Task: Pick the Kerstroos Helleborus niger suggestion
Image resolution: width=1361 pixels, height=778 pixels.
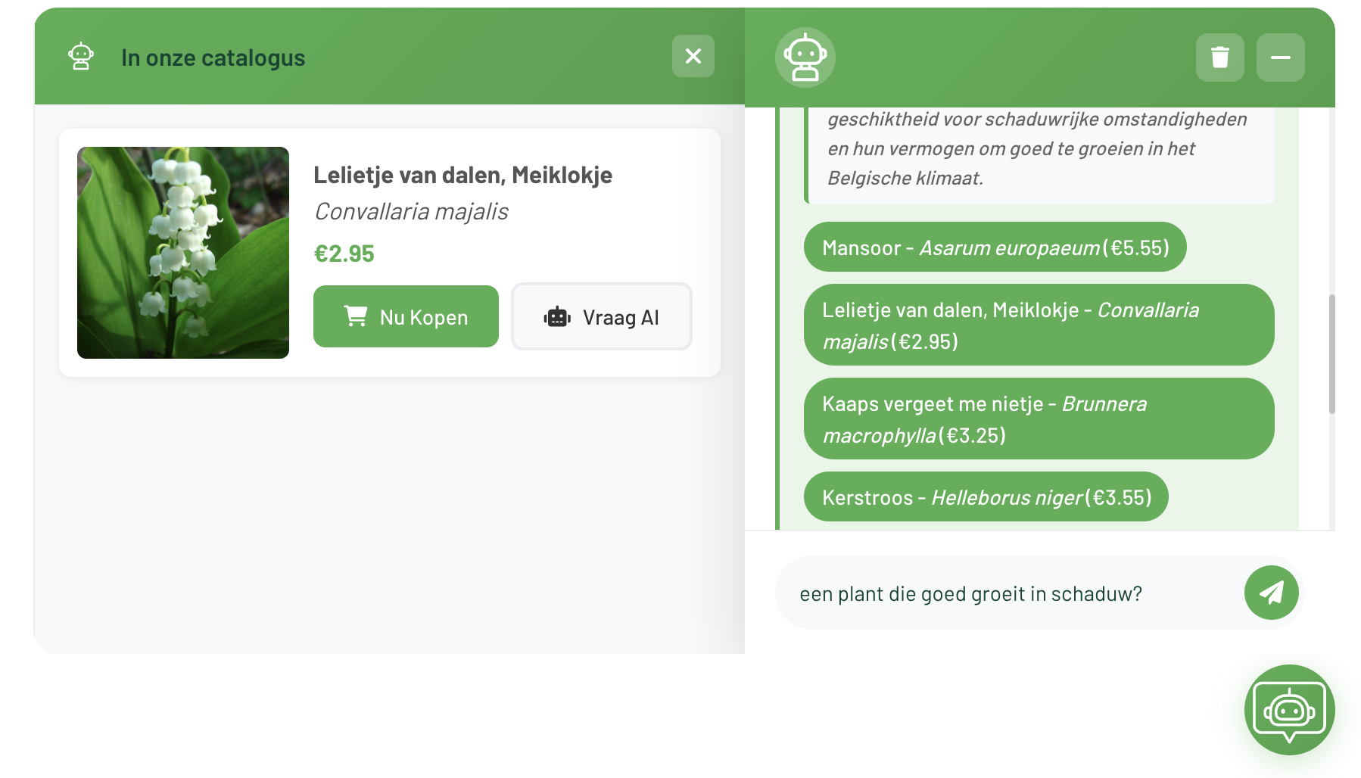Action: (986, 497)
